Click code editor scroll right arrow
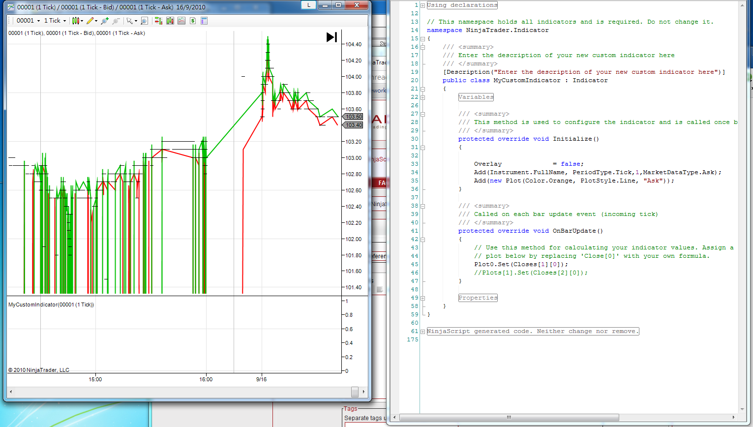 (733, 417)
